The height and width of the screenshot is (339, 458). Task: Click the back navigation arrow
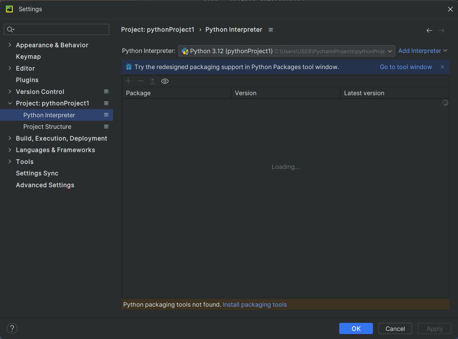(x=429, y=30)
